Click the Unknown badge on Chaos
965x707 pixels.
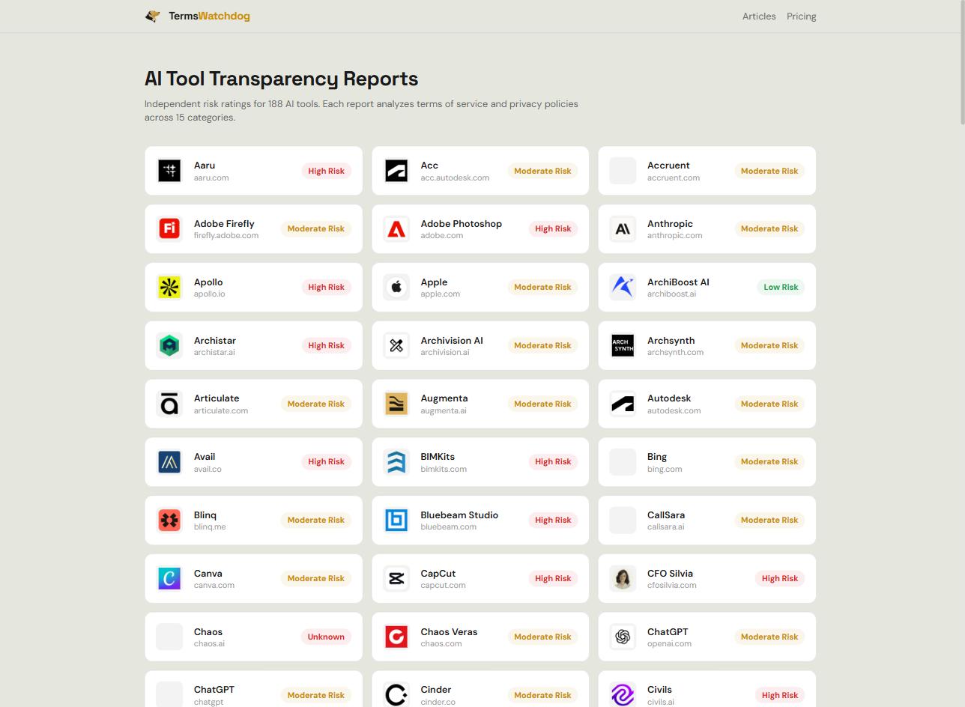click(x=326, y=637)
